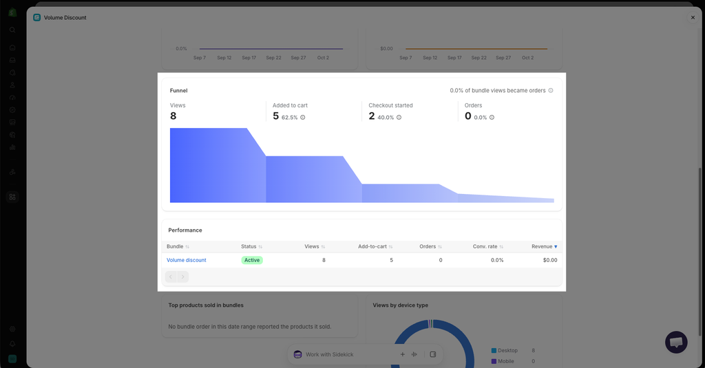The image size is (705, 368).
Task: Click the Funnel section heading
Action: pos(178,90)
